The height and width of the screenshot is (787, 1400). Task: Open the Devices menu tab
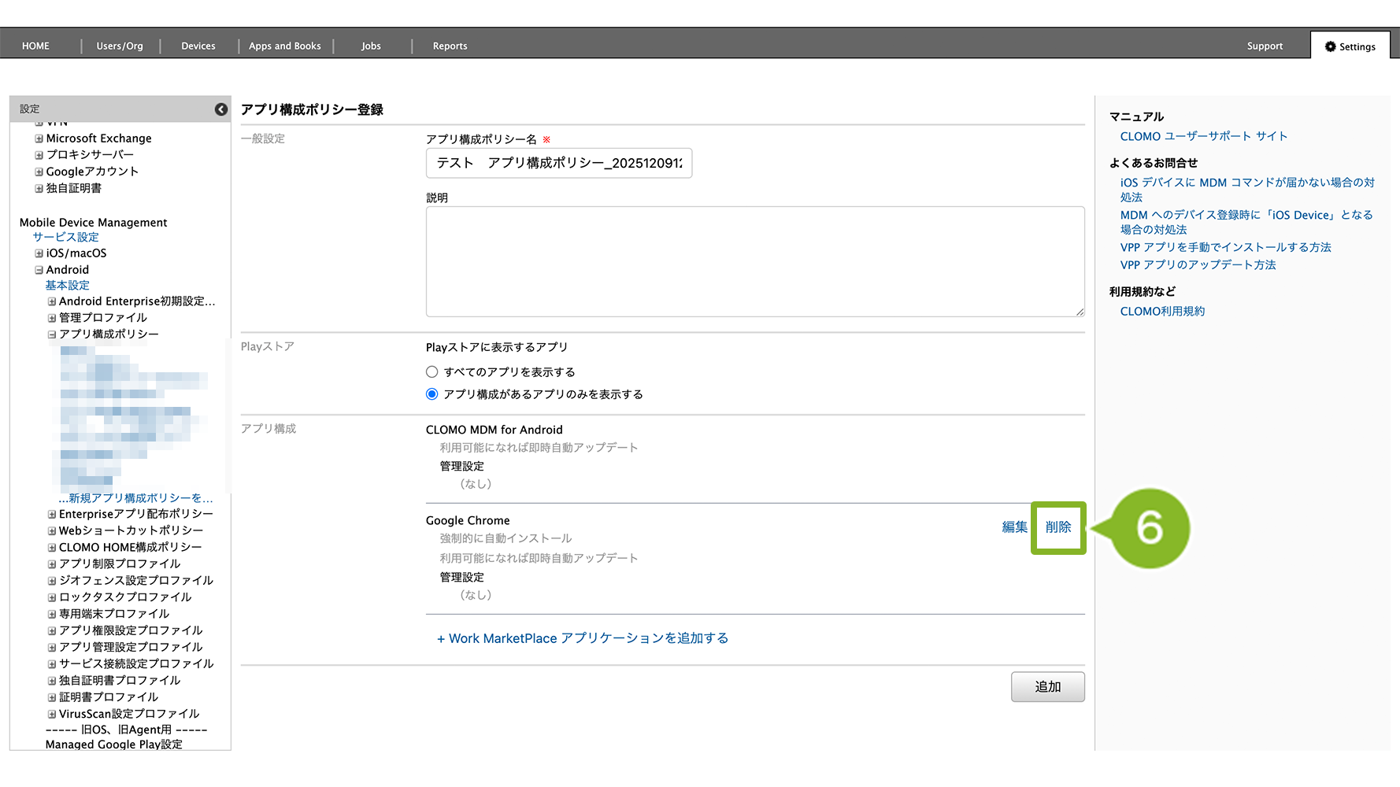point(198,46)
